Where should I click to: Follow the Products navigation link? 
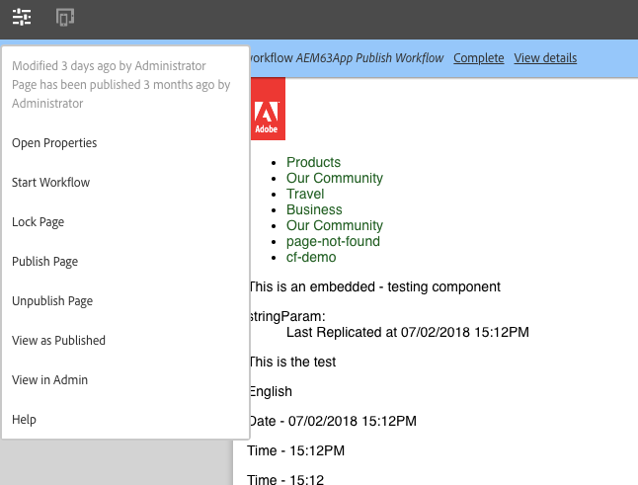click(x=313, y=162)
